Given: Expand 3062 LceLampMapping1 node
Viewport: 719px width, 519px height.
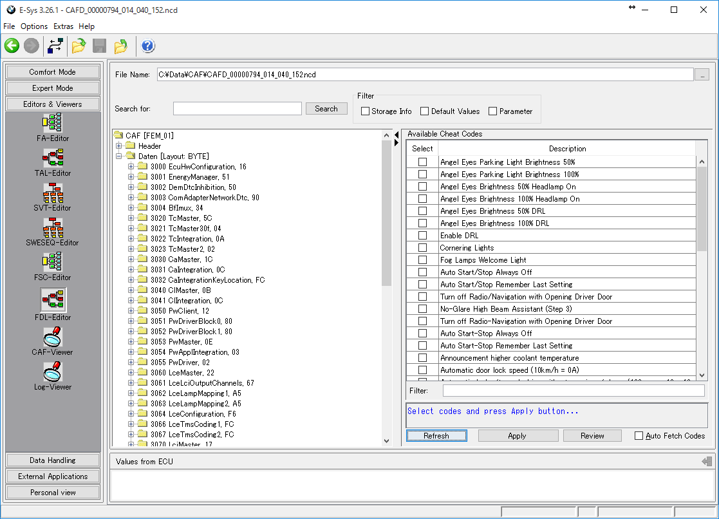Looking at the screenshot, I should point(131,393).
